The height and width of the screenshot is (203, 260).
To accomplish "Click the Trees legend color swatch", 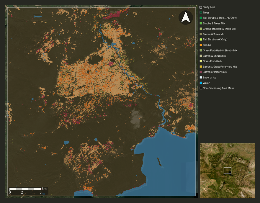I will pyautogui.click(x=201, y=12).
